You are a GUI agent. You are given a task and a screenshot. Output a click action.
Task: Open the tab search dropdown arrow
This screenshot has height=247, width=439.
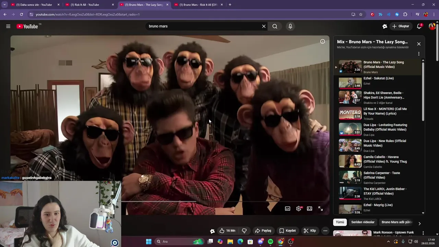tap(4, 5)
